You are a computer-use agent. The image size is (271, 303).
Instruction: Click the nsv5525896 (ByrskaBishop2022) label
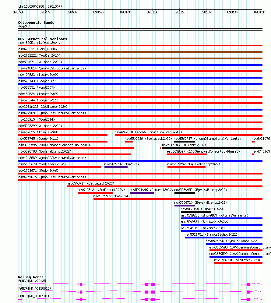click(232, 240)
